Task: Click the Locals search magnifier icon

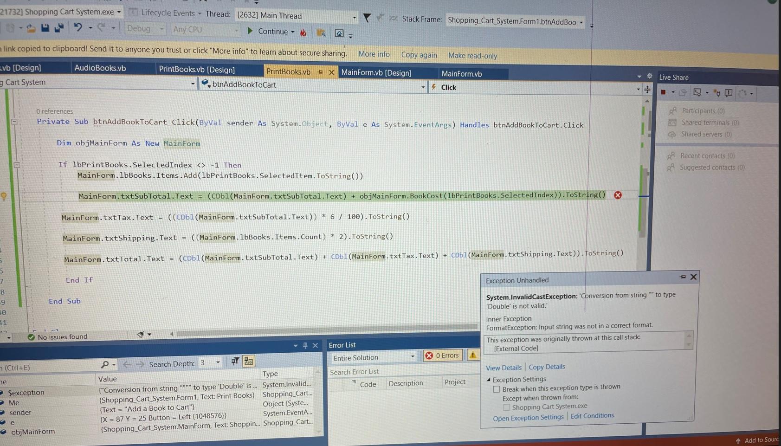Action: point(105,365)
